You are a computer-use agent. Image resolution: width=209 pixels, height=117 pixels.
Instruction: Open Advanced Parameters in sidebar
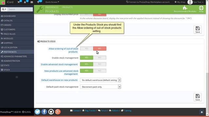tap(17, 56)
